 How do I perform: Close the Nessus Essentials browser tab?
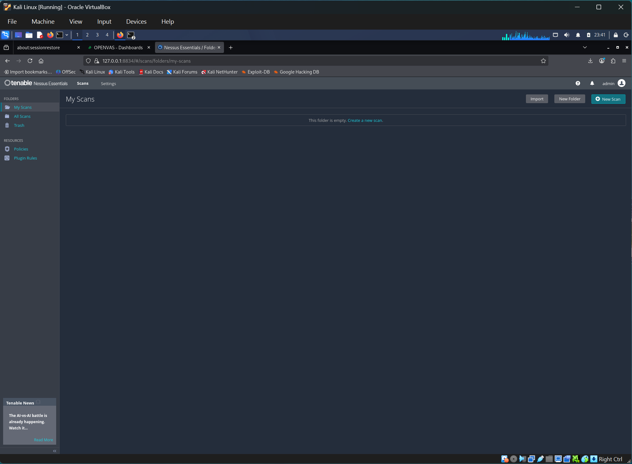point(219,47)
